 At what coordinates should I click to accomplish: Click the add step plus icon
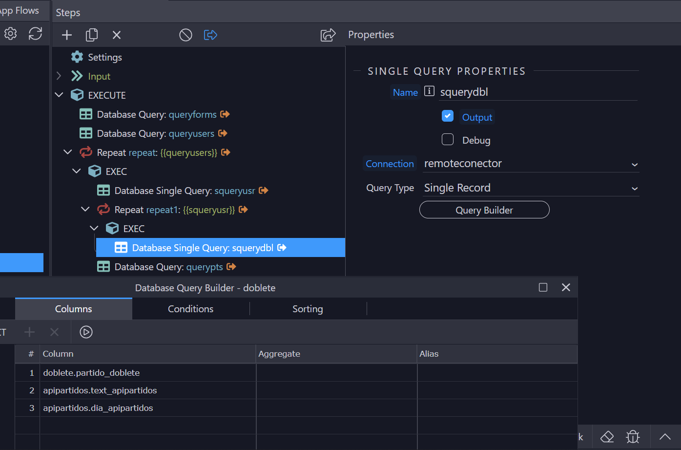67,35
